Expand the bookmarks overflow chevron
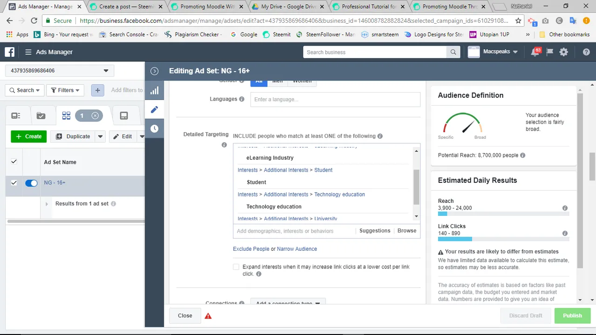 coord(528,34)
